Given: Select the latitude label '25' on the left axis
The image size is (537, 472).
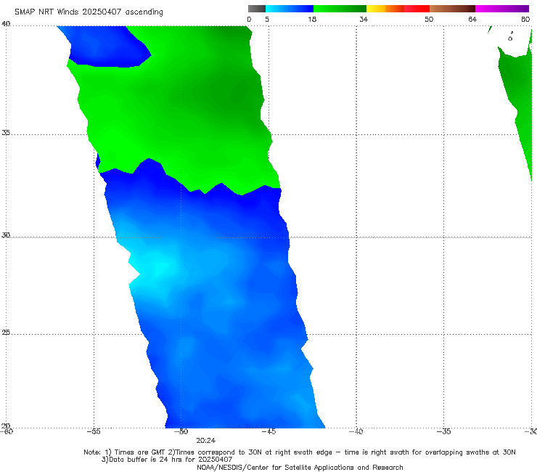Looking at the screenshot, I should [6, 332].
